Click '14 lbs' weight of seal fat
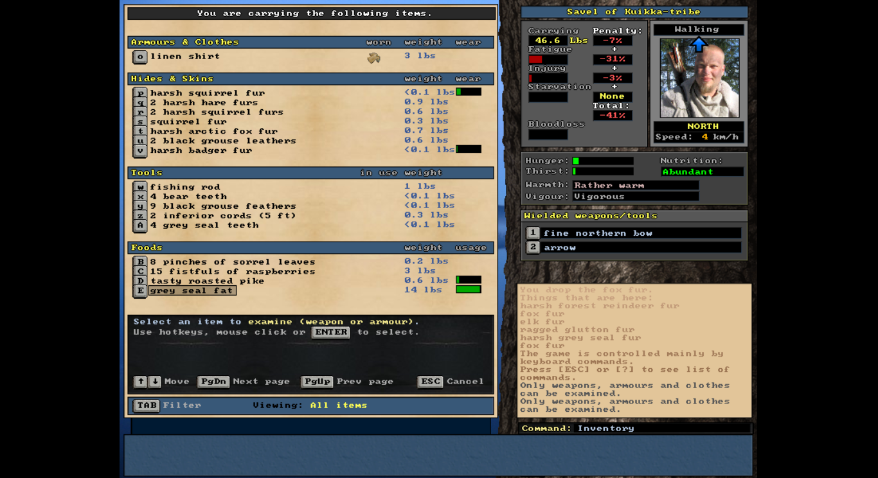Image resolution: width=878 pixels, height=478 pixels. pyautogui.click(x=423, y=290)
